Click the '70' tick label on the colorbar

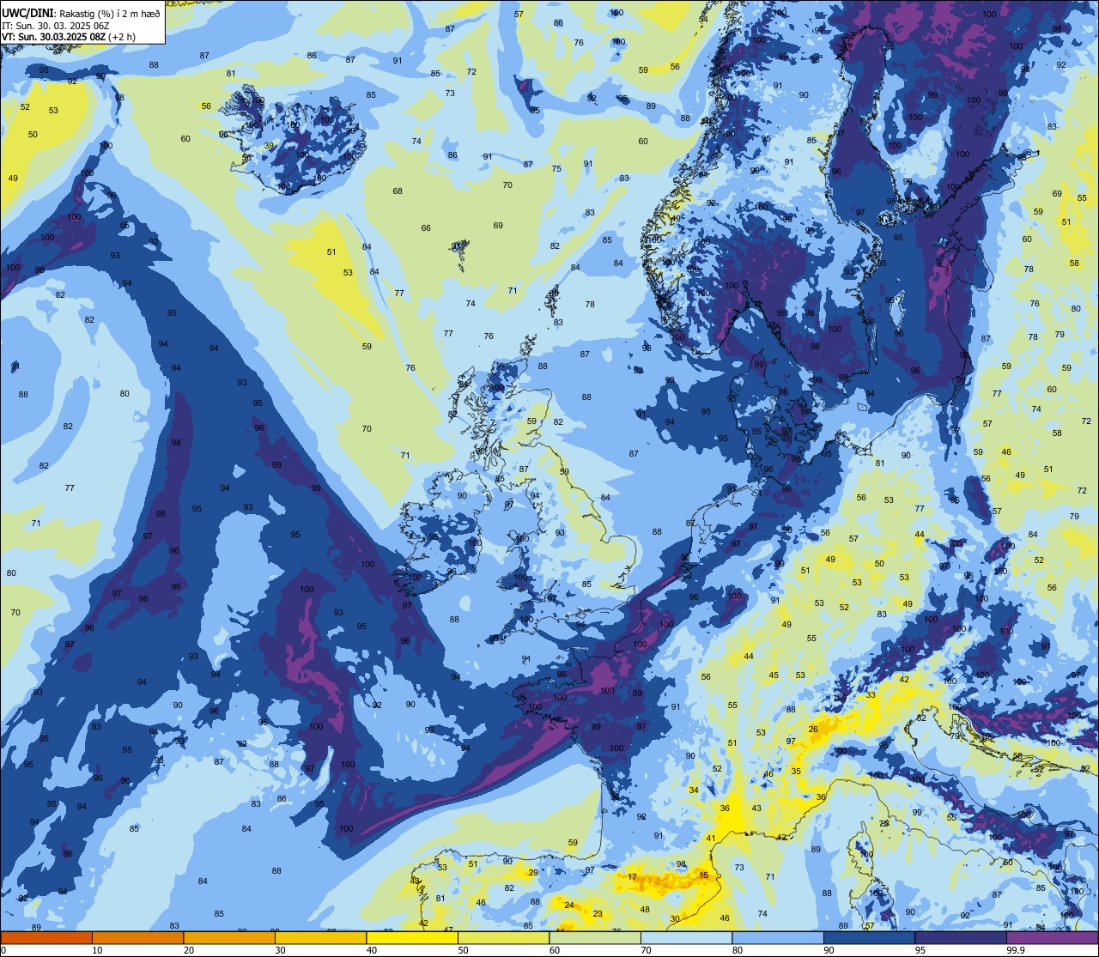coord(646,950)
